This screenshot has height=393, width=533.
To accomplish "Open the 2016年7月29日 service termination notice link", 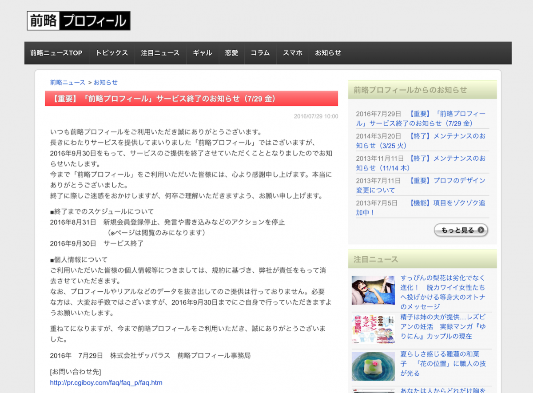I will [x=447, y=119].
